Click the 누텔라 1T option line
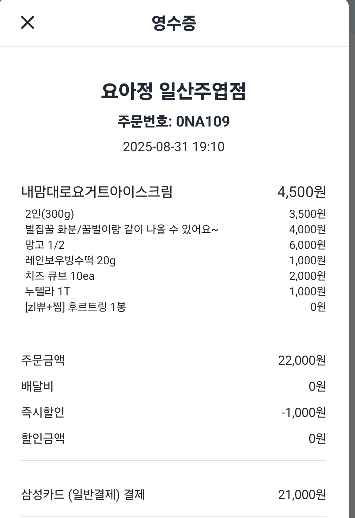The image size is (355, 518). pos(47,291)
